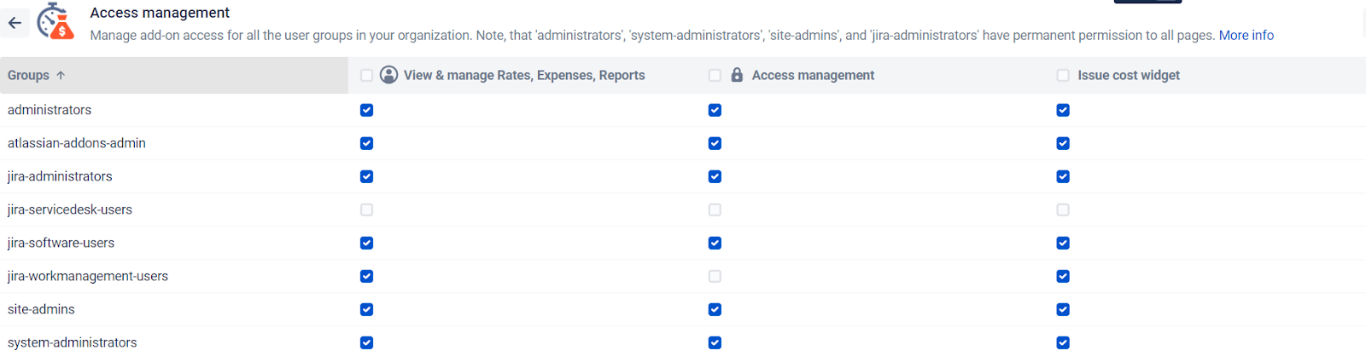1366x356 pixels.
Task: Uncheck jira-administrators Issue cost widget checkbox
Action: 1063,176
